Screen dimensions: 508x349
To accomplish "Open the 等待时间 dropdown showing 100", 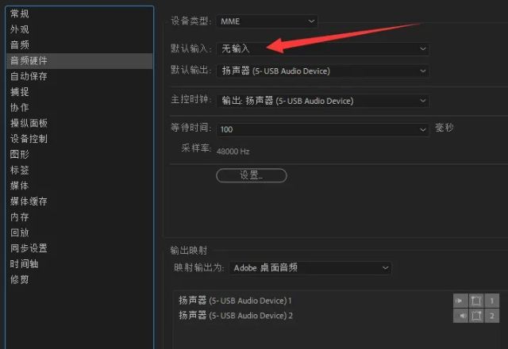I will (x=323, y=129).
